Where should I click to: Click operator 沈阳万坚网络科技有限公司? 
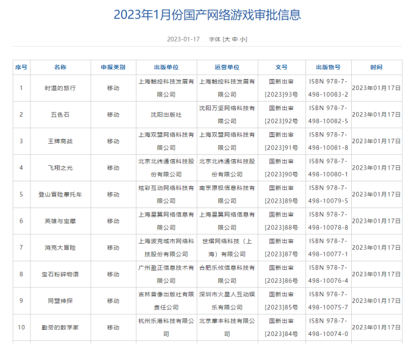click(x=227, y=114)
